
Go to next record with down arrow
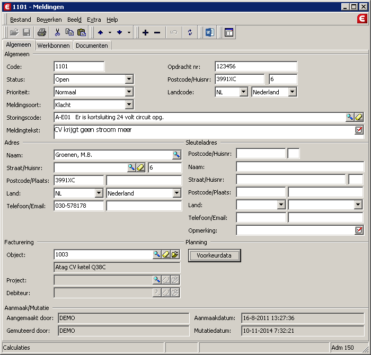(119, 32)
